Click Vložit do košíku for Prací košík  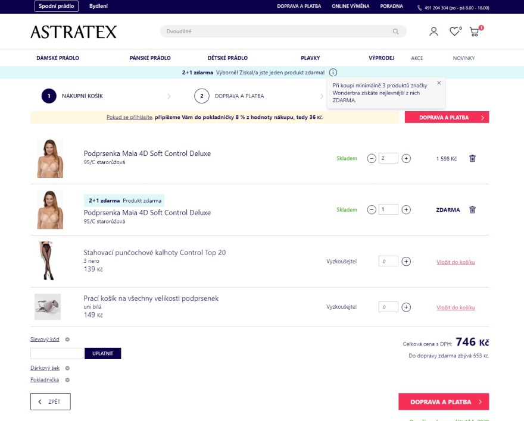point(456,307)
